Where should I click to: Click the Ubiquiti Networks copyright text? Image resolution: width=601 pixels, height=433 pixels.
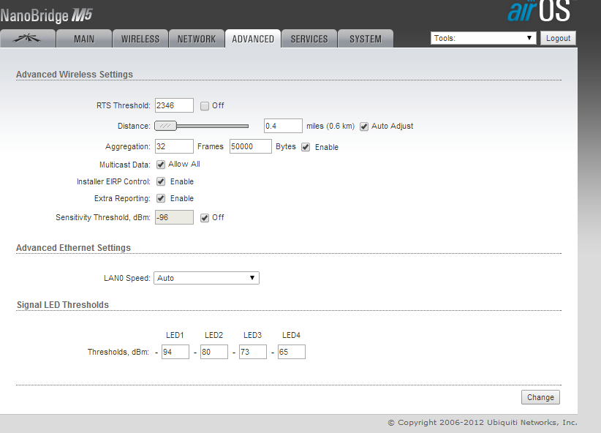483,423
